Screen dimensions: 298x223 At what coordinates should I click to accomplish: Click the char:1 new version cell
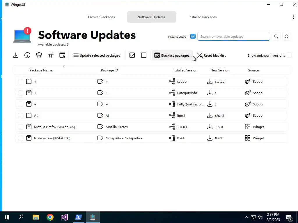(x=219, y=115)
